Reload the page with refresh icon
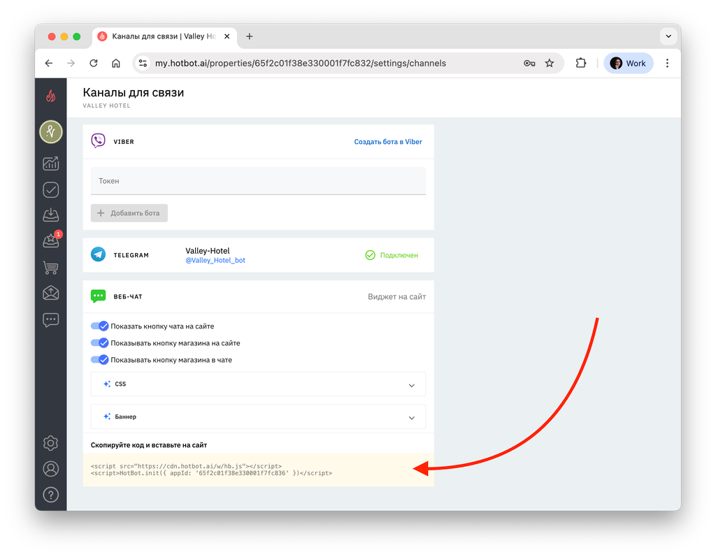This screenshot has width=716, height=557. pyautogui.click(x=94, y=63)
